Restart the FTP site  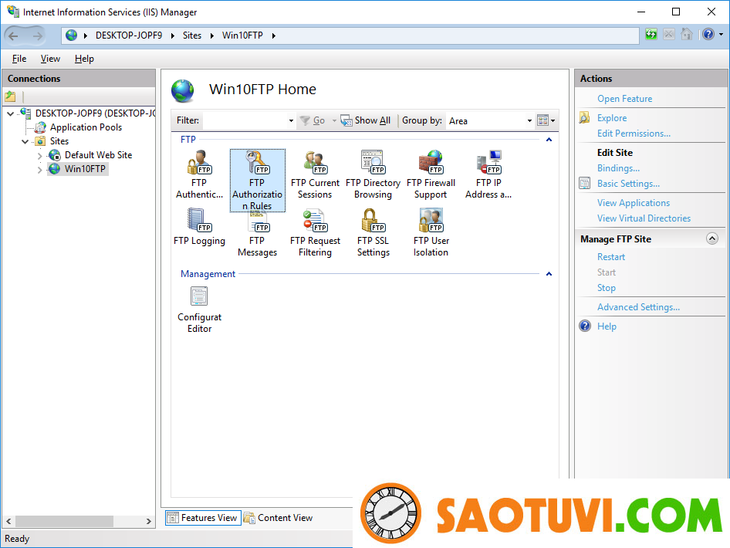[x=611, y=257]
